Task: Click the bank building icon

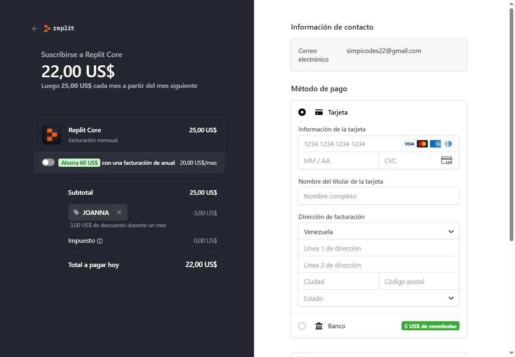Action: [319, 326]
